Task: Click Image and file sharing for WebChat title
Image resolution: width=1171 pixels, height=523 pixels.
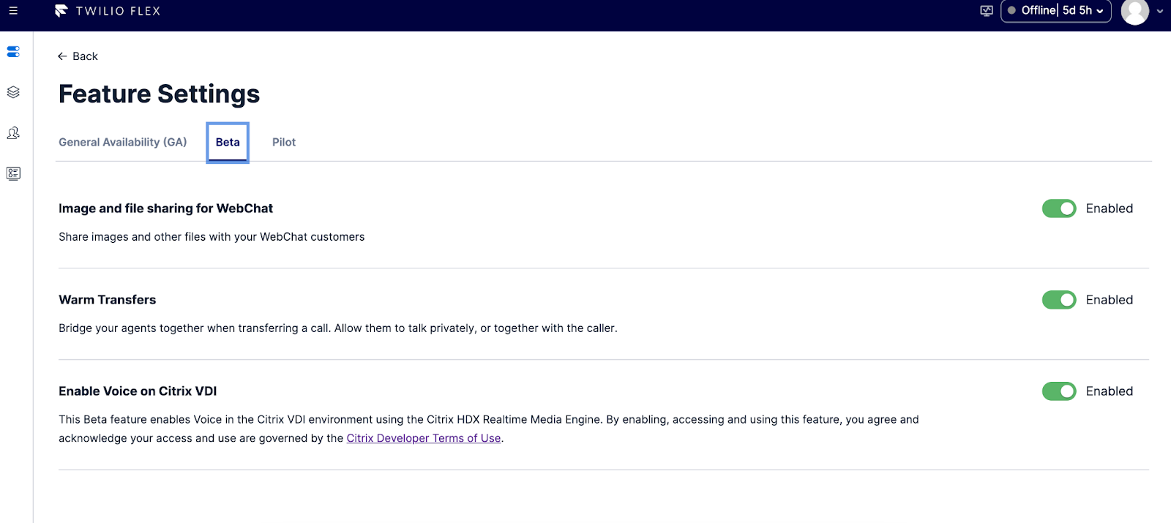Action: 165,208
